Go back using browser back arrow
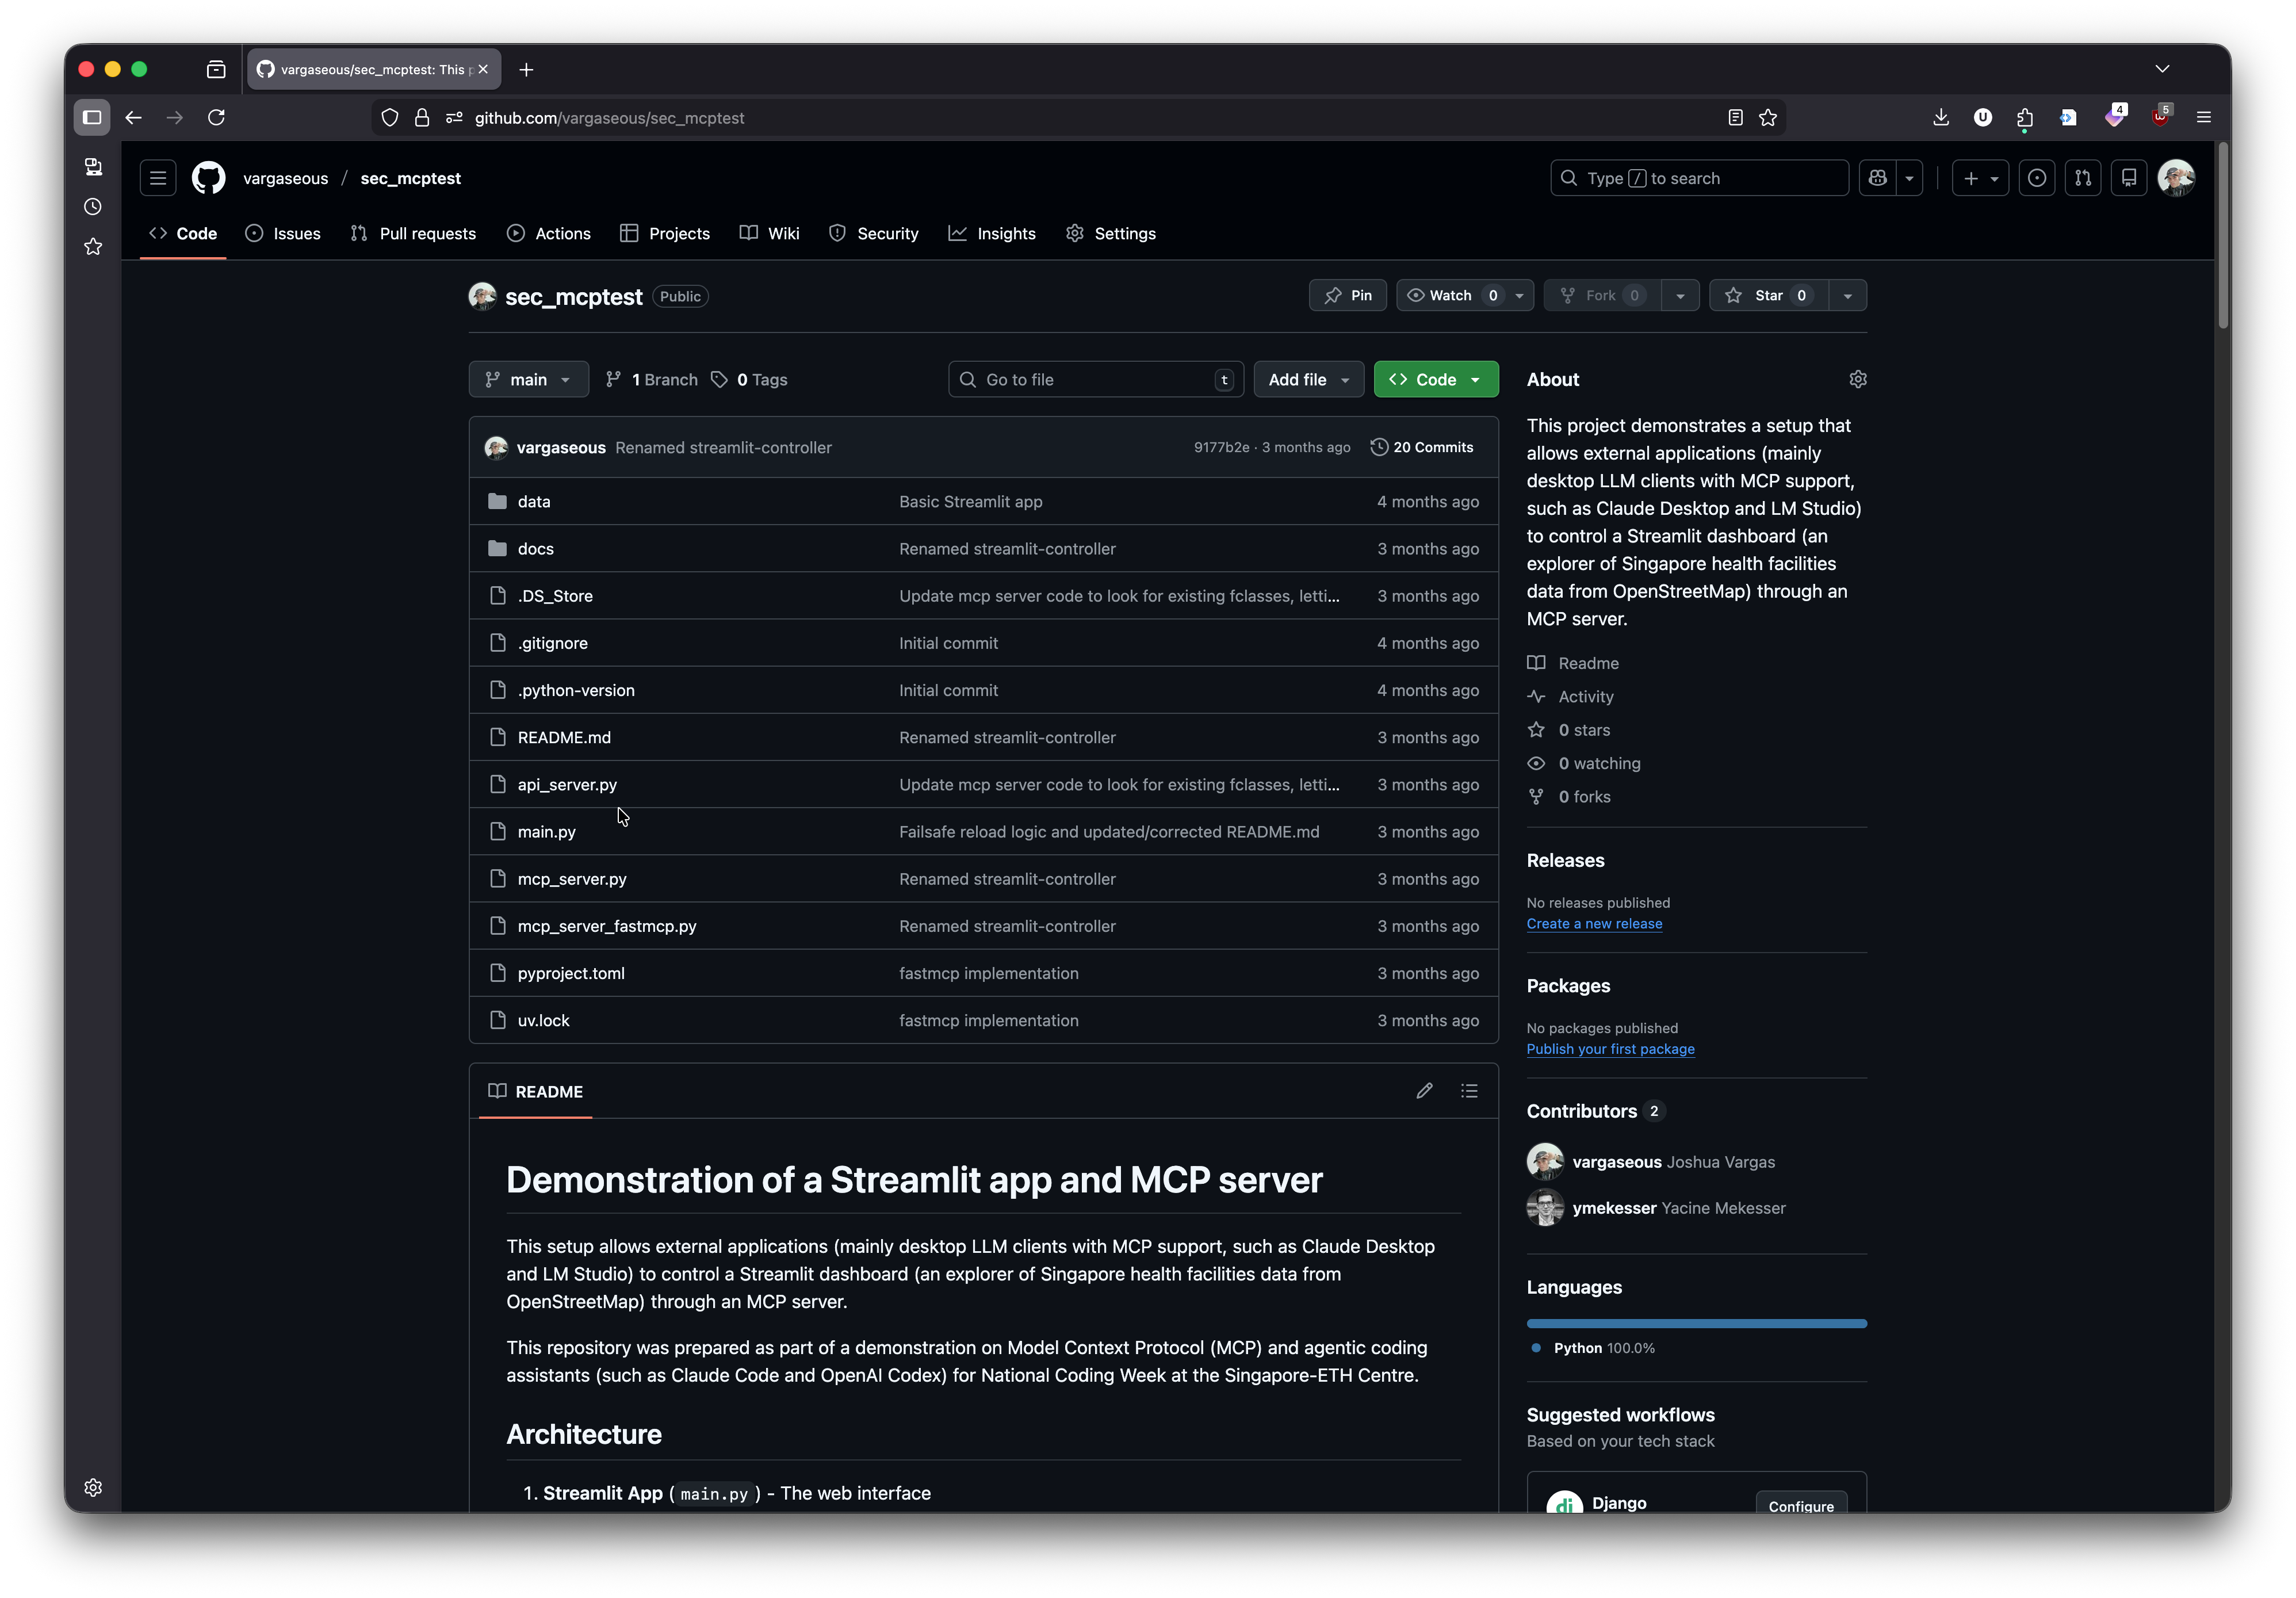 point(133,118)
